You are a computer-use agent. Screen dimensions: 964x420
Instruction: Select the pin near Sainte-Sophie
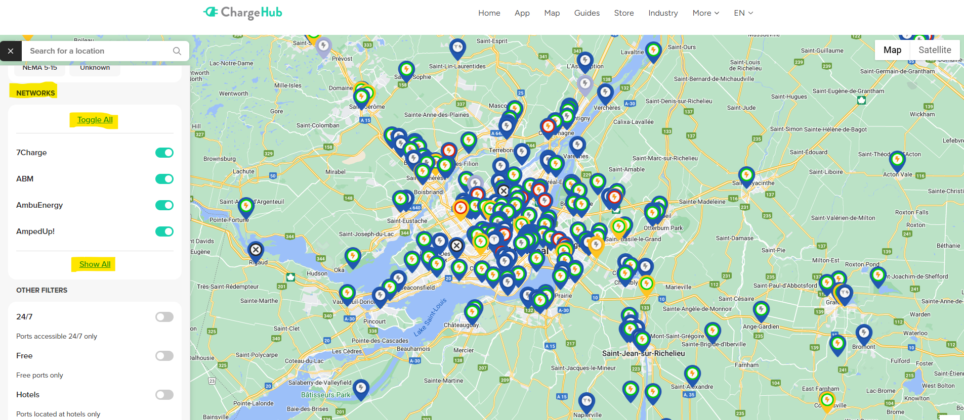(406, 71)
